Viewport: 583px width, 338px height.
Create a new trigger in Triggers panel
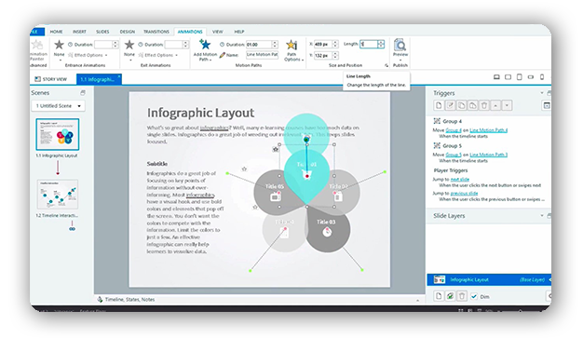point(439,105)
